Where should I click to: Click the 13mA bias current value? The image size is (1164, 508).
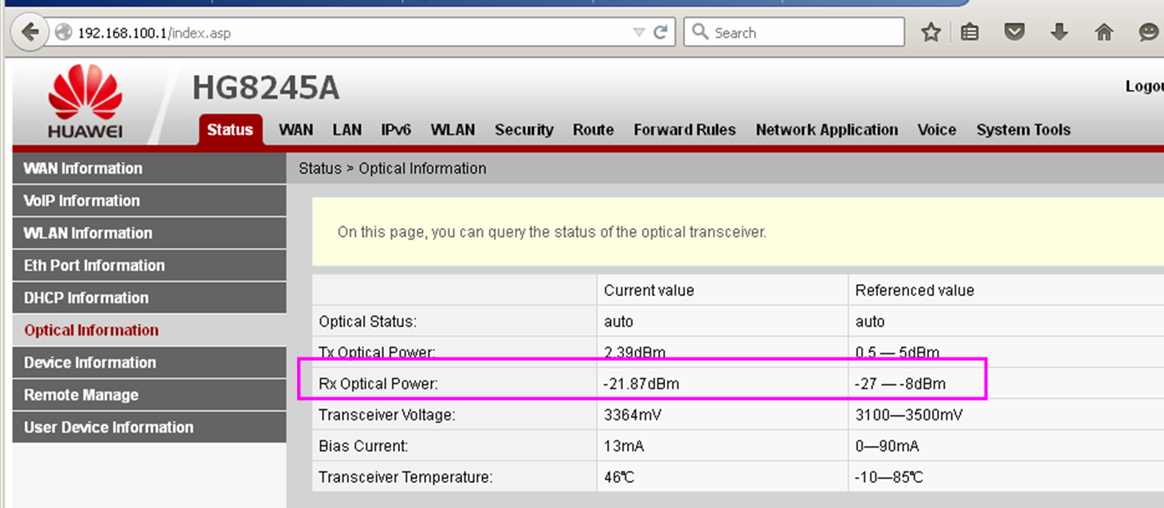(x=624, y=446)
